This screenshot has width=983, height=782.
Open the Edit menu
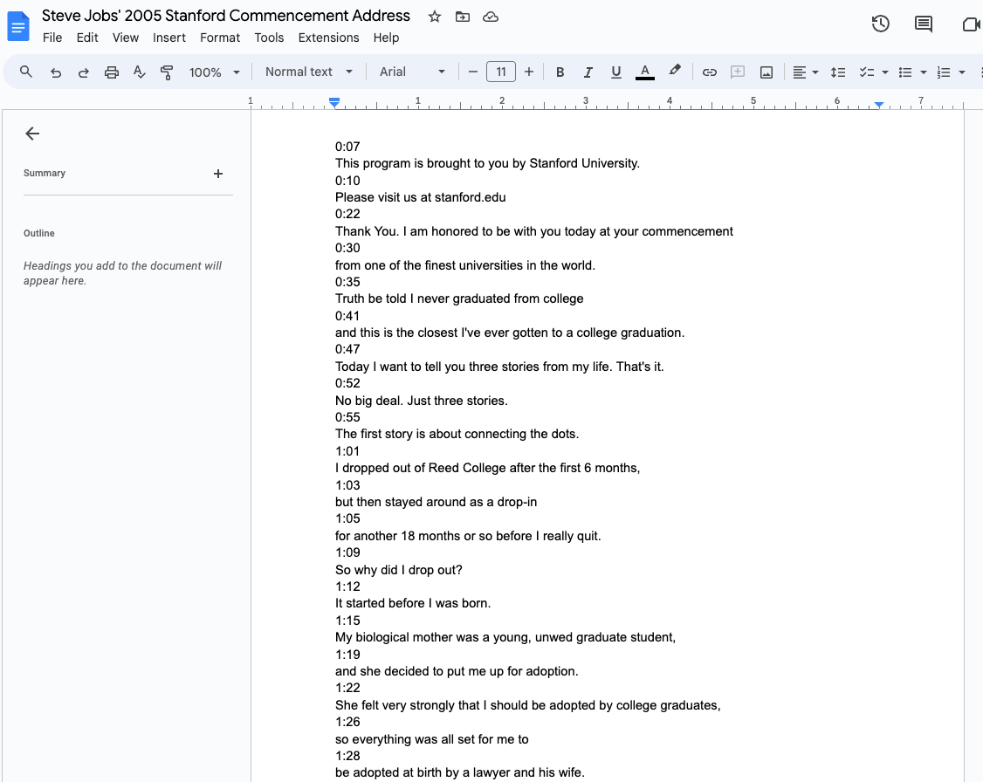87,38
